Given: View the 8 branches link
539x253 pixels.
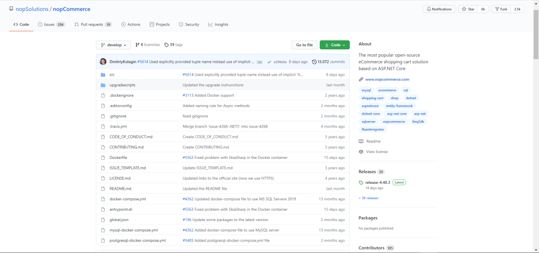Looking at the screenshot, I should pos(147,44).
